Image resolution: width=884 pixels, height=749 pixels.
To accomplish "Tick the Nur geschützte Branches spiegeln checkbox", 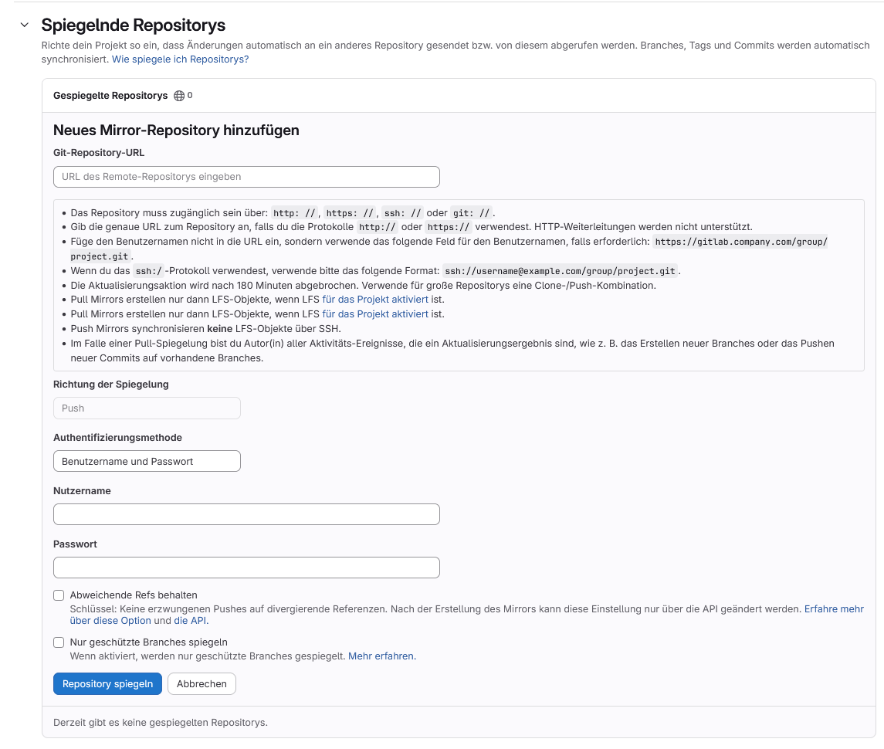I will [59, 642].
